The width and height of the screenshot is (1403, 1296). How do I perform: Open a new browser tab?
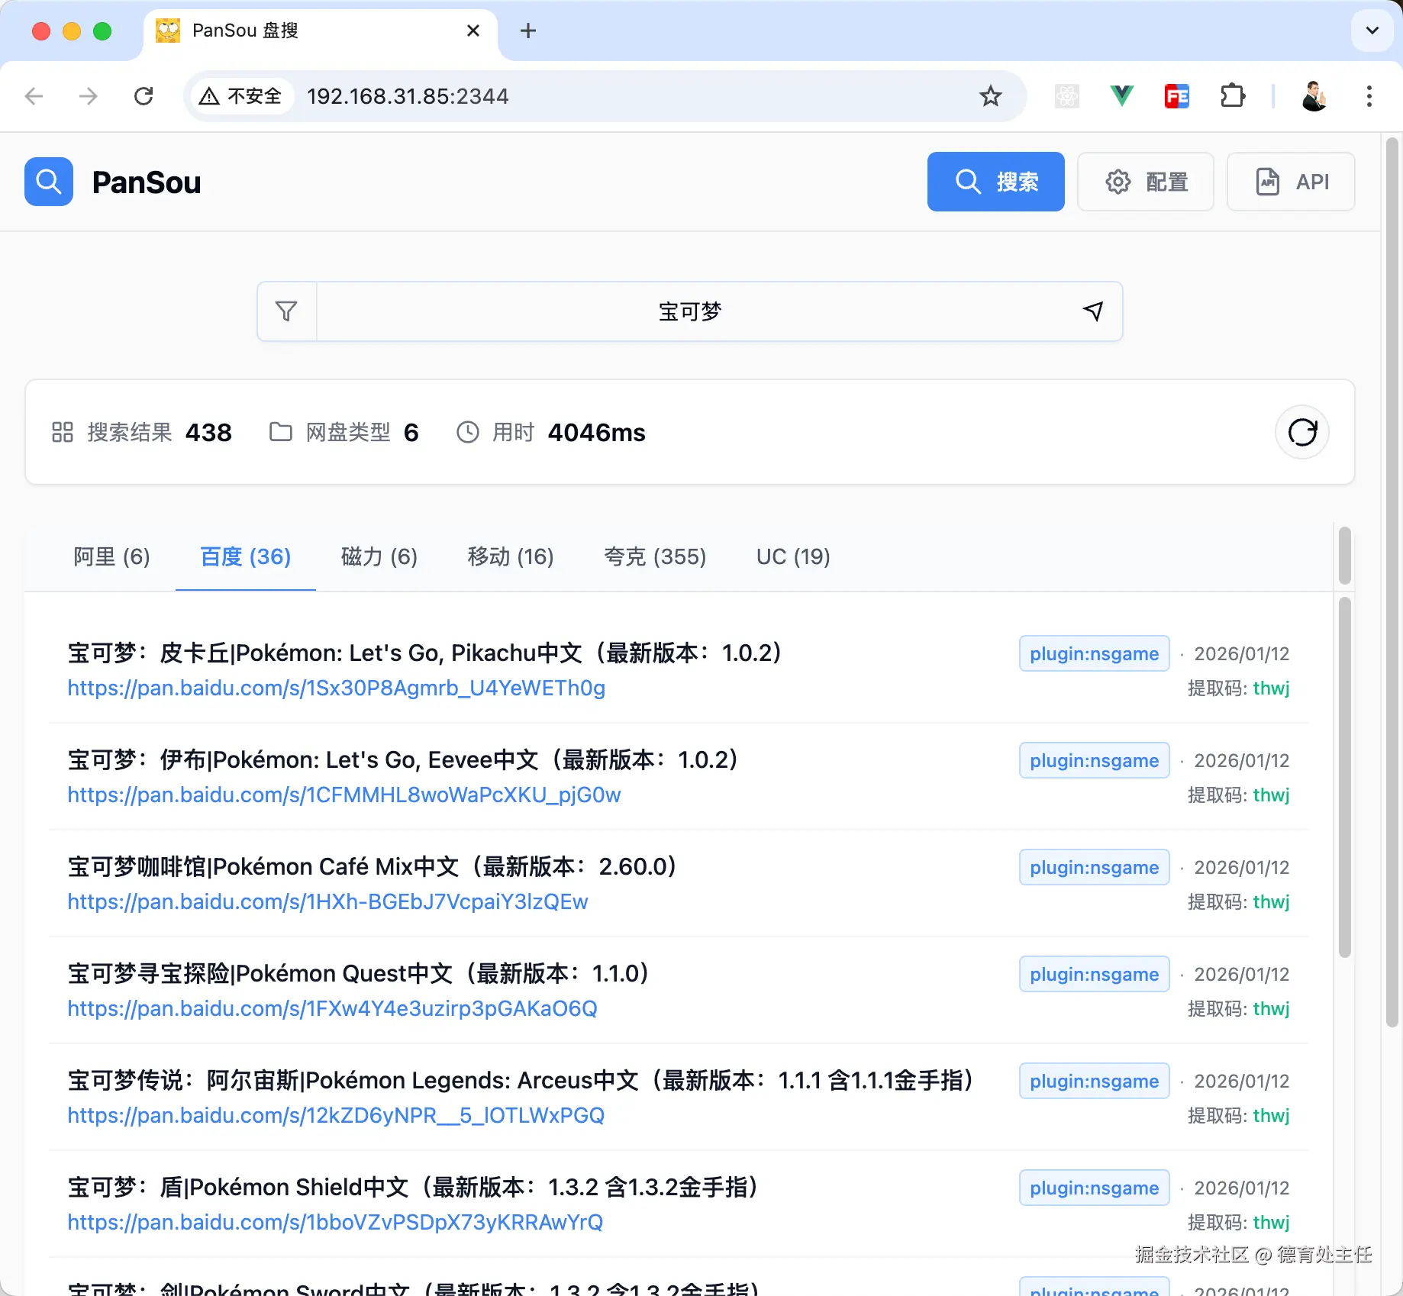tap(527, 31)
